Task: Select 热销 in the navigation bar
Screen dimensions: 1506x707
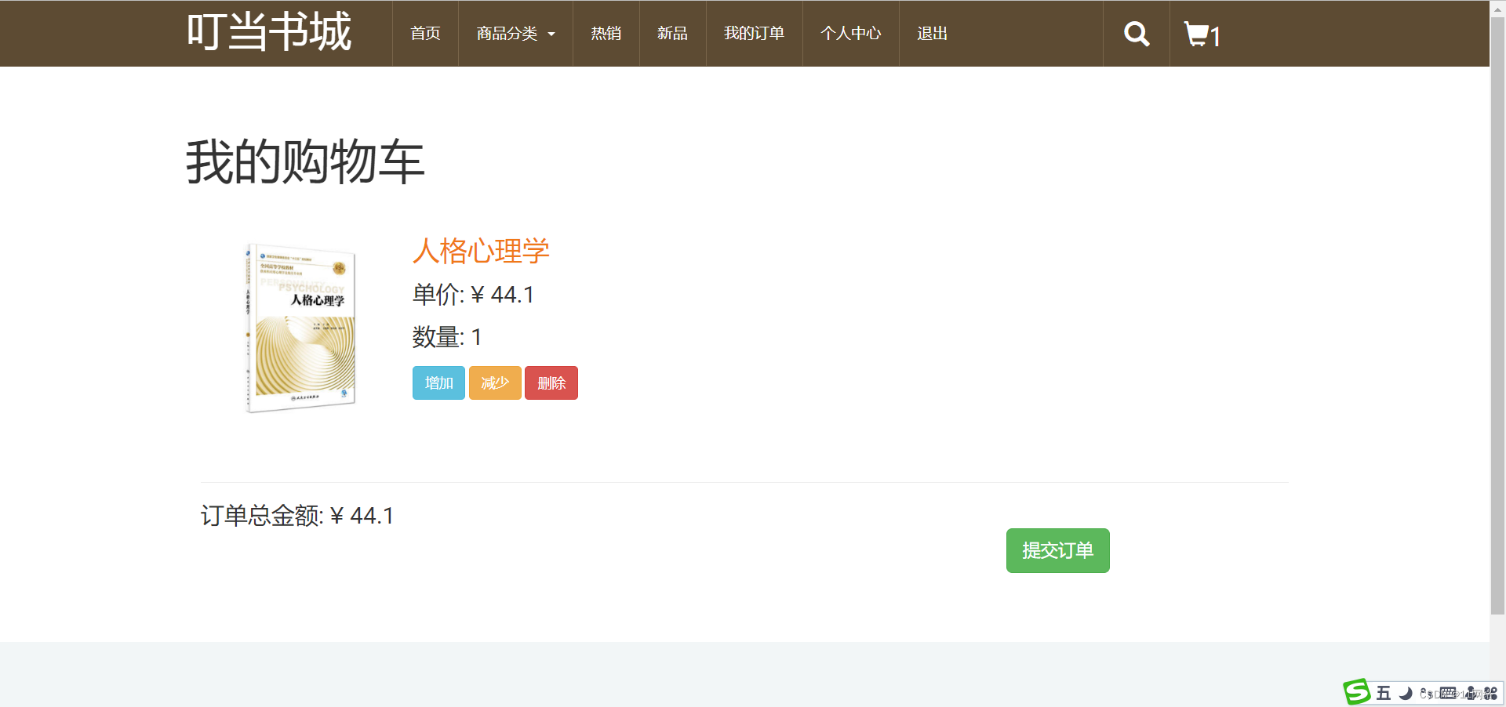Action: pyautogui.click(x=605, y=33)
